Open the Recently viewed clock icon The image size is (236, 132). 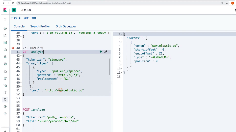tap(5, 19)
